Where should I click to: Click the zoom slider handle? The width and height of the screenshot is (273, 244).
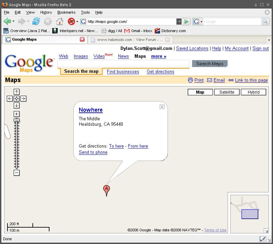[16, 120]
